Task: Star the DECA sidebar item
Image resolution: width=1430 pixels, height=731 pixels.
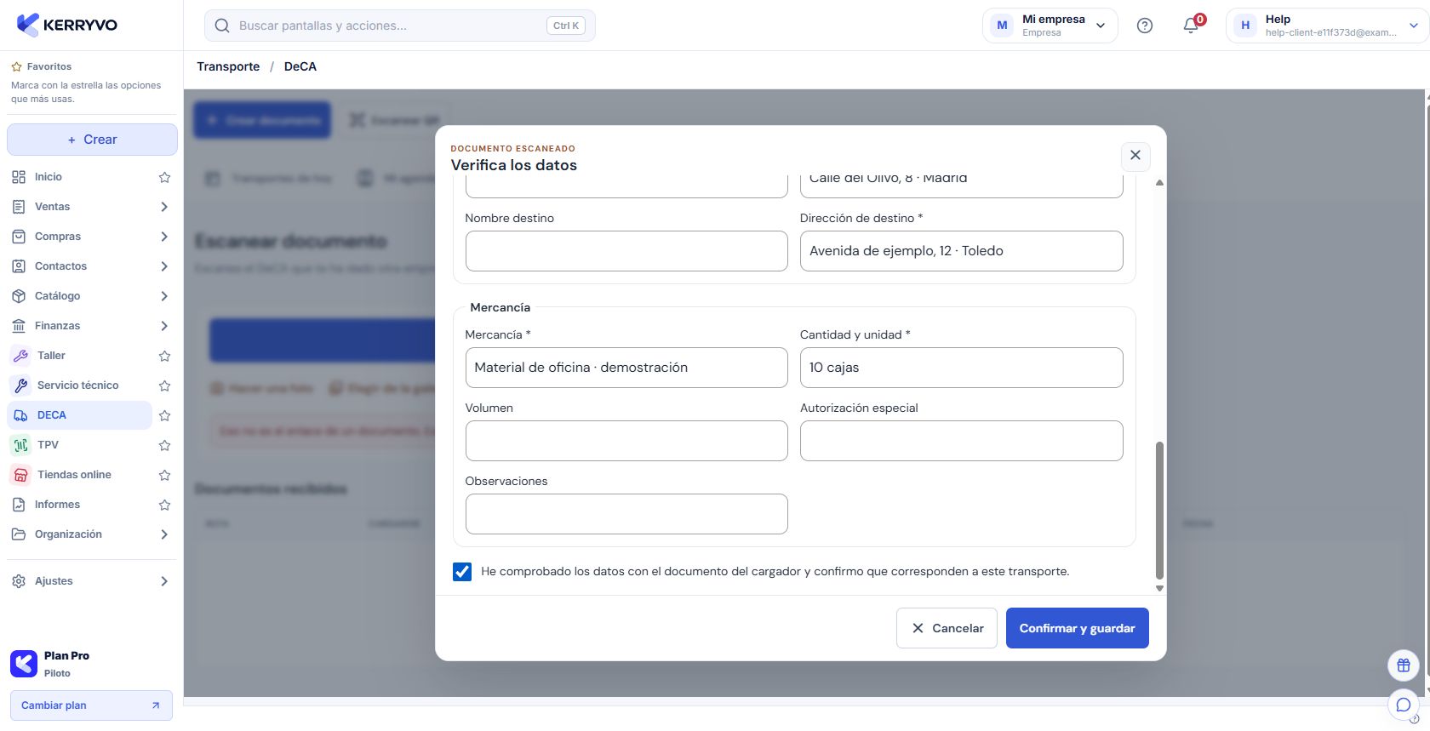Action: [165, 415]
